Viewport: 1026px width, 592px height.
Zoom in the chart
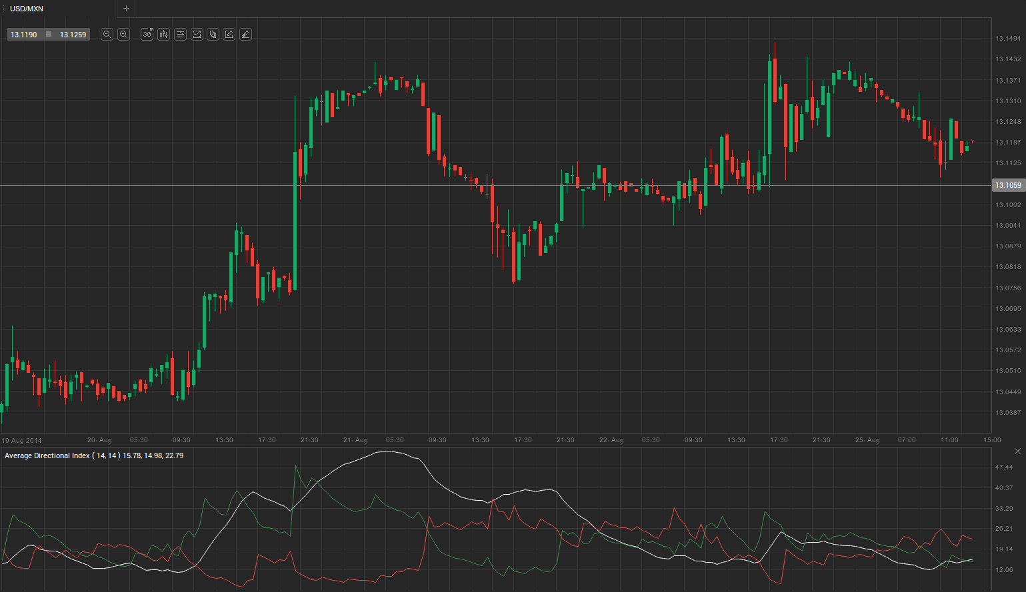[x=123, y=35]
